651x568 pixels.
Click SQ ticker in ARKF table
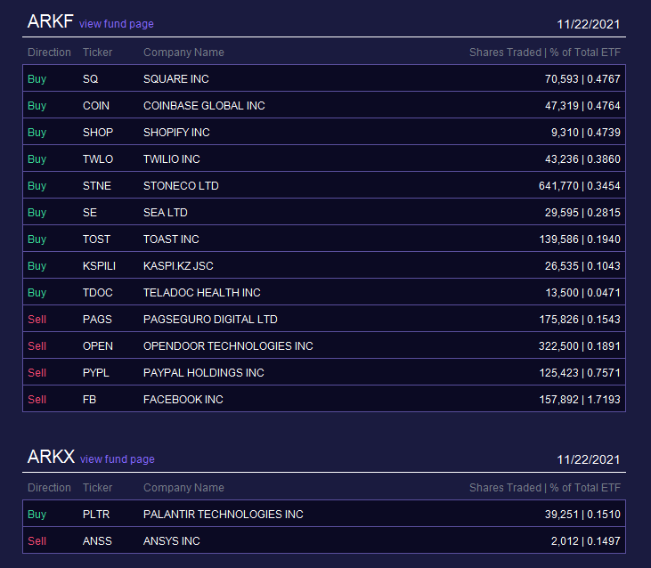point(91,79)
